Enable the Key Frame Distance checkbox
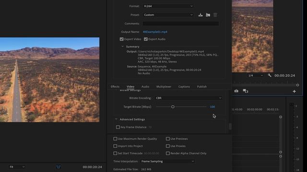The height and width of the screenshot is (172, 307). click(118, 127)
